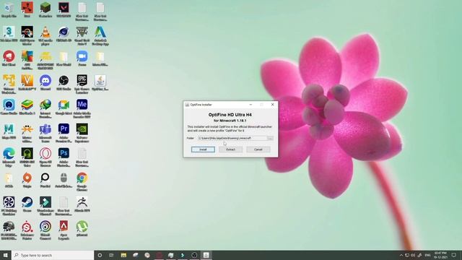
Task: Select the Minecraft grass block desktop icon
Action: point(45,10)
